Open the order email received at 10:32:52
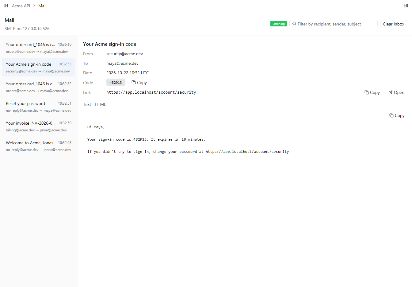412x287 pixels. pyautogui.click(x=39, y=87)
